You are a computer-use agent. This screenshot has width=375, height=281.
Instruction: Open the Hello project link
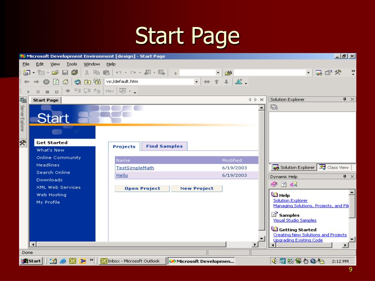(x=122, y=175)
